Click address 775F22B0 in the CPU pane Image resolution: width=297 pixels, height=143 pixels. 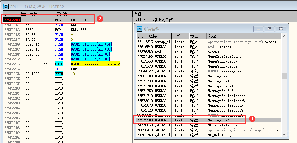12,20
